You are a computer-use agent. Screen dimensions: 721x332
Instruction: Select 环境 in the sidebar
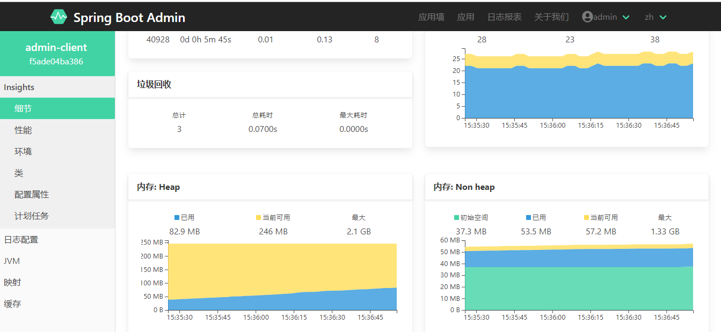(23, 152)
